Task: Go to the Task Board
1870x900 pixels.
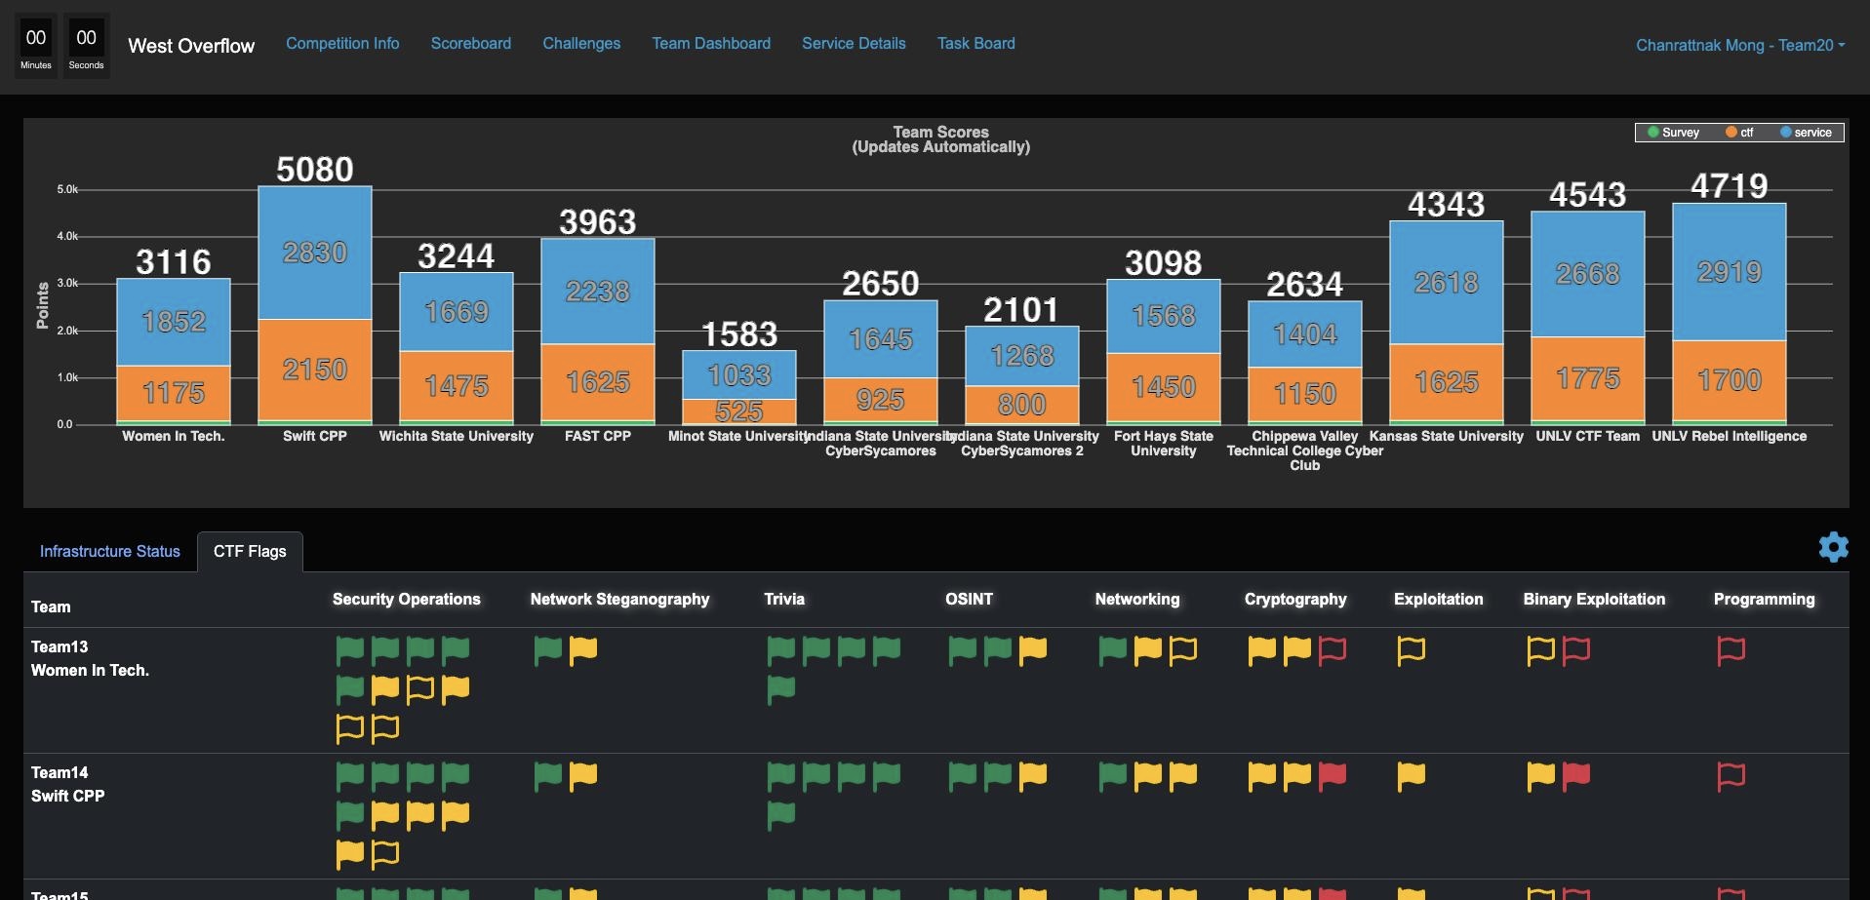Action: click(x=976, y=43)
